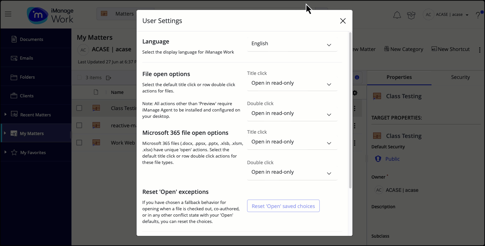Image resolution: width=485 pixels, height=246 pixels.
Task: Close the User Settings dialog
Action: point(343,21)
